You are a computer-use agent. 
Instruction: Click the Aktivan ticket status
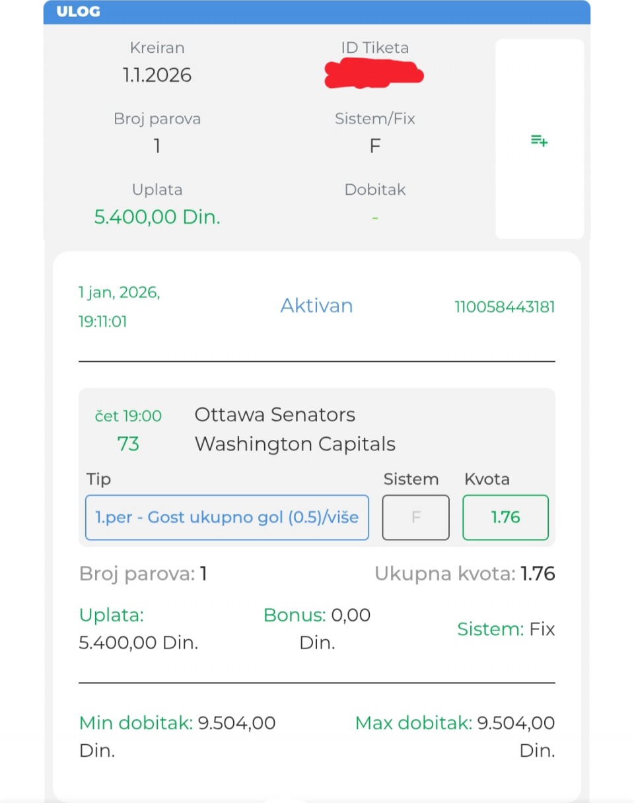coord(316,306)
